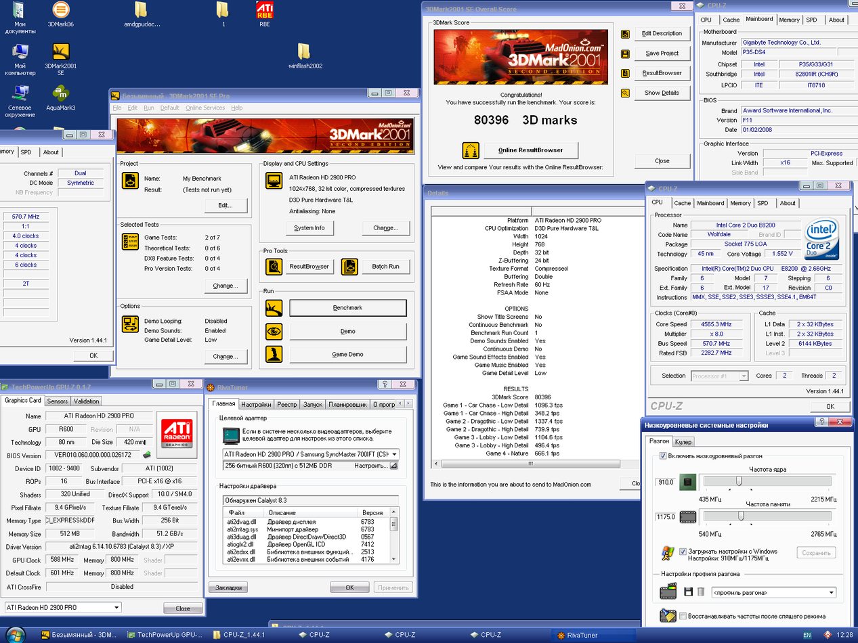Open the RivaTuner target adapter dropdown
This screenshot has width=858, height=643.
pos(311,454)
